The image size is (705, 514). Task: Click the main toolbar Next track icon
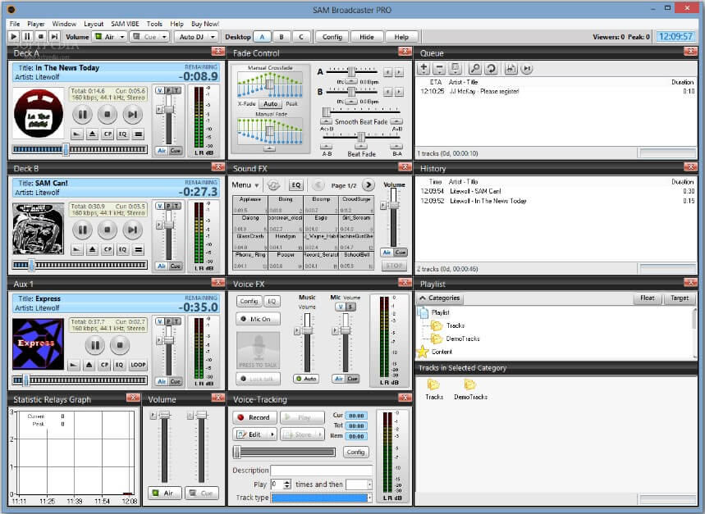click(54, 36)
